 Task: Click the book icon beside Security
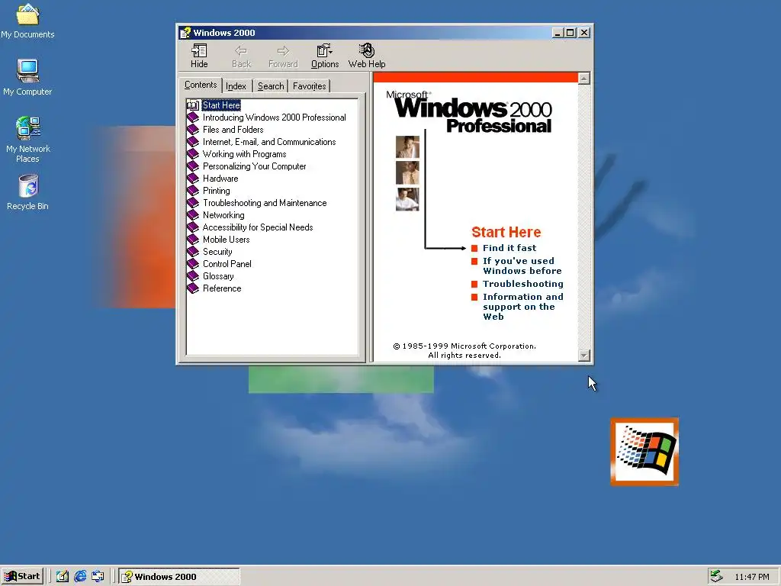pyautogui.click(x=193, y=252)
